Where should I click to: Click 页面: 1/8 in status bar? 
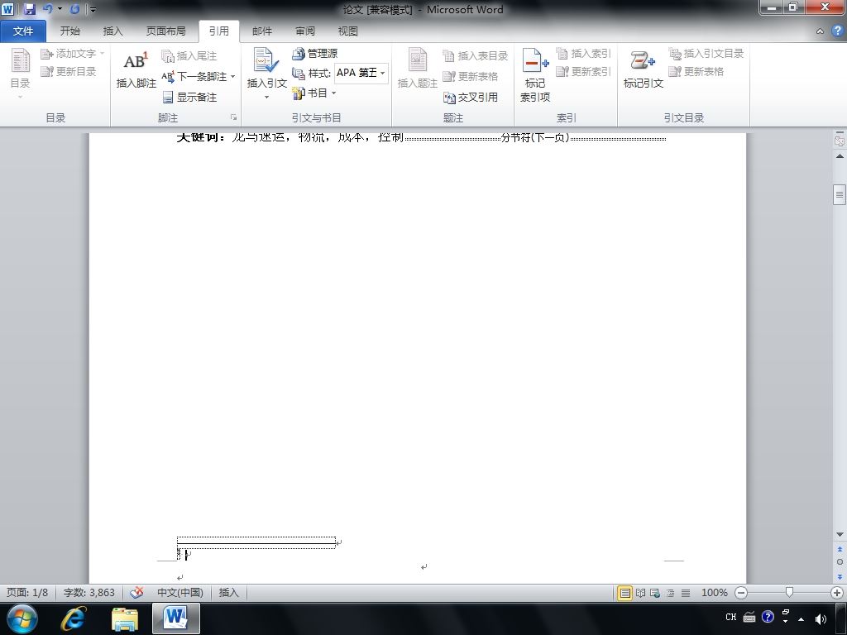[27, 592]
